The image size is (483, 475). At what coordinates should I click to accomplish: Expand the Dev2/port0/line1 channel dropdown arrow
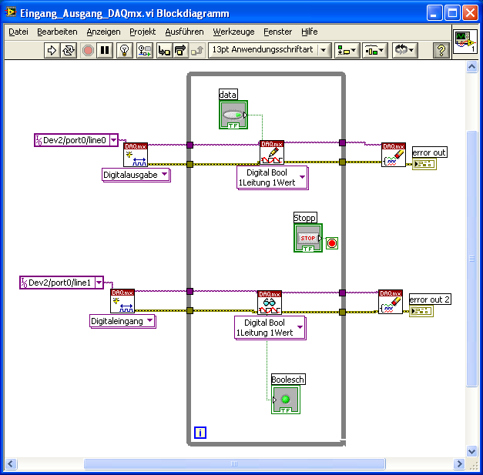99,283
